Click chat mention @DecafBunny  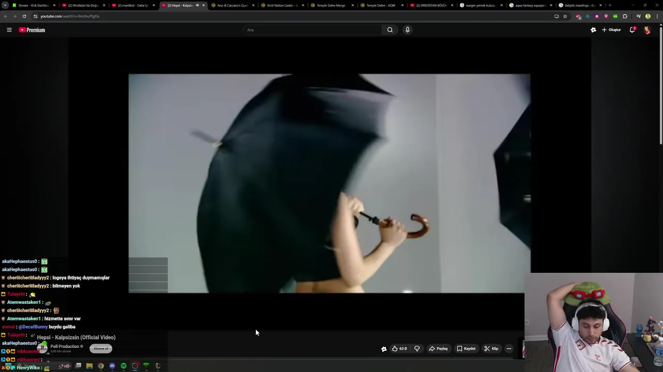click(33, 327)
